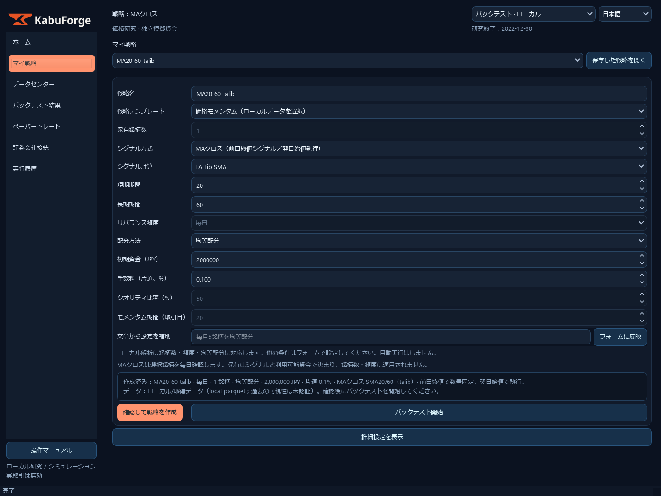661x496 pixels.
Task: Click the KabuForge logo icon
Action: [x=20, y=20]
